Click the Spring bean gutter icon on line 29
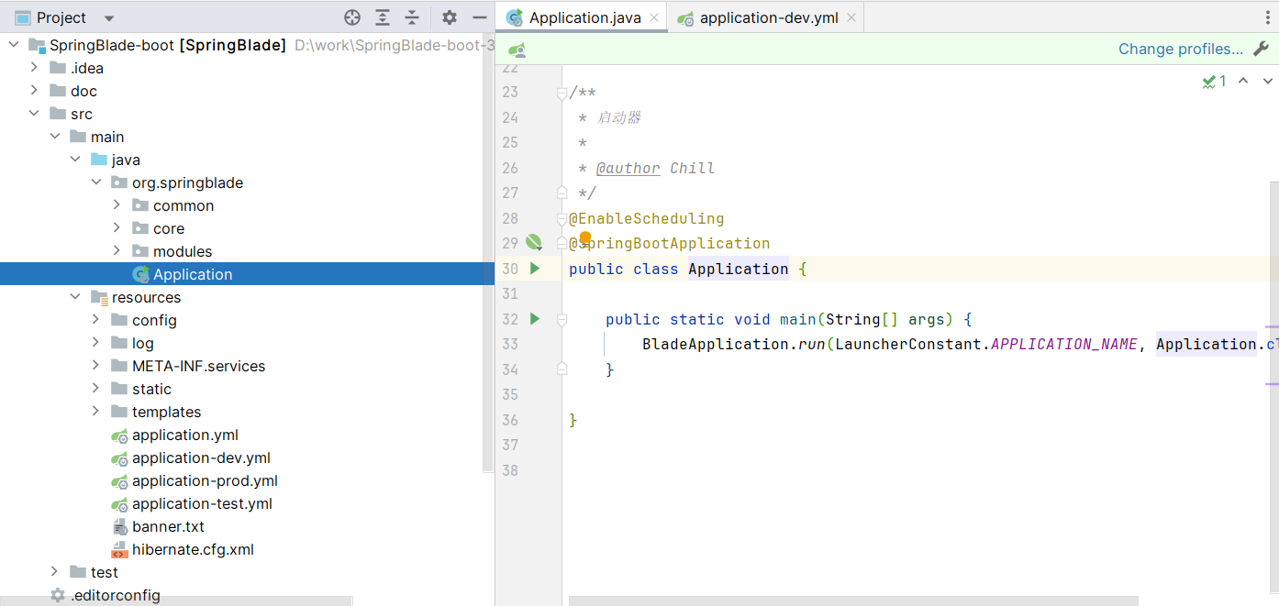The image size is (1279, 606). coord(534,243)
